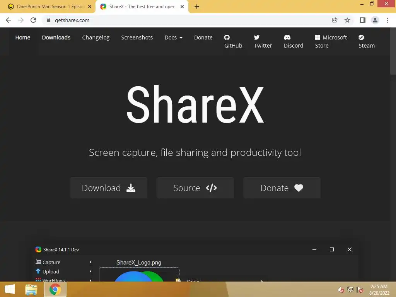Screen dimensions: 396x297
Task: Go to the Downloads page
Action: tap(56, 38)
